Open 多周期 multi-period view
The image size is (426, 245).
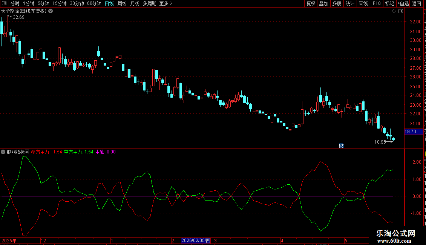pos(149,3)
